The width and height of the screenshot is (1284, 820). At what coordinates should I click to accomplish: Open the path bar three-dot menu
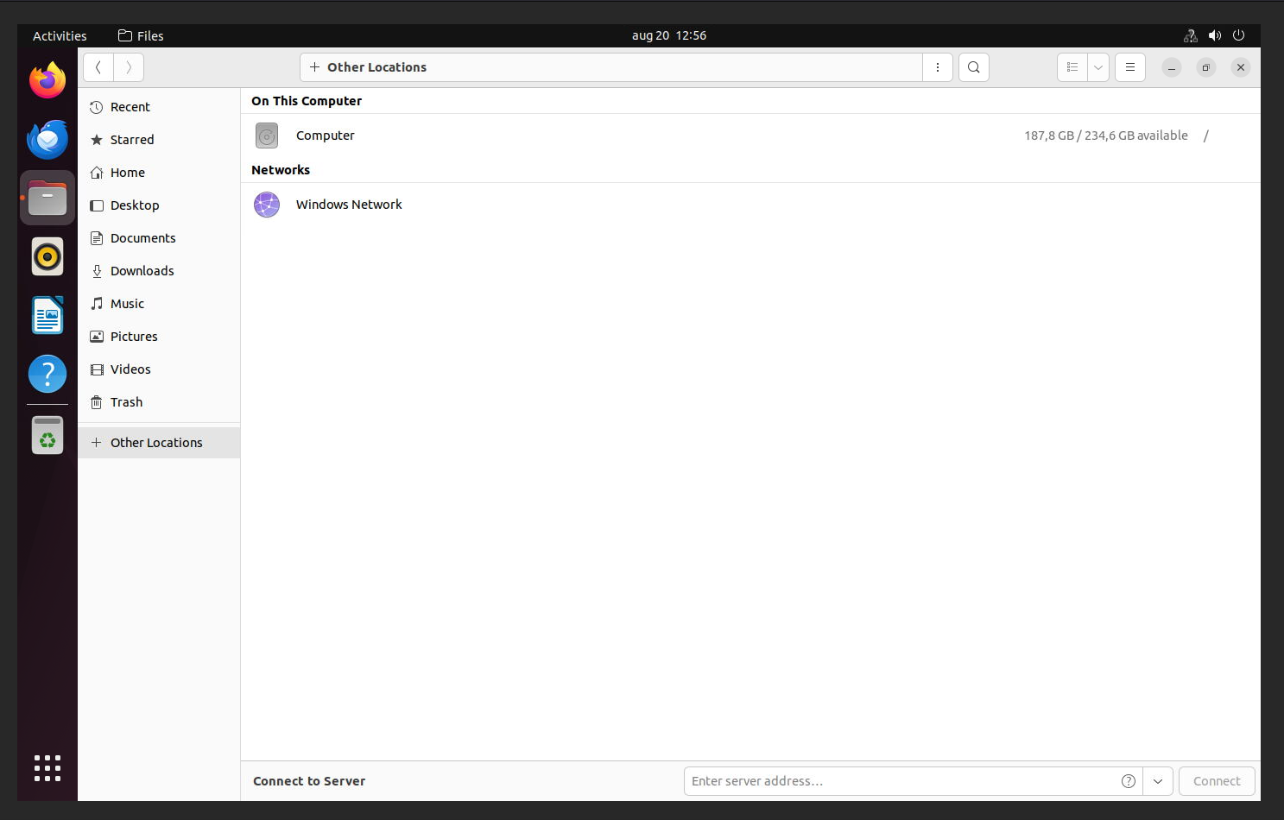938,67
